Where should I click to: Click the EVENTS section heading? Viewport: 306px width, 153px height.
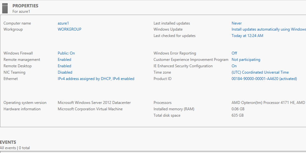click(8, 142)
